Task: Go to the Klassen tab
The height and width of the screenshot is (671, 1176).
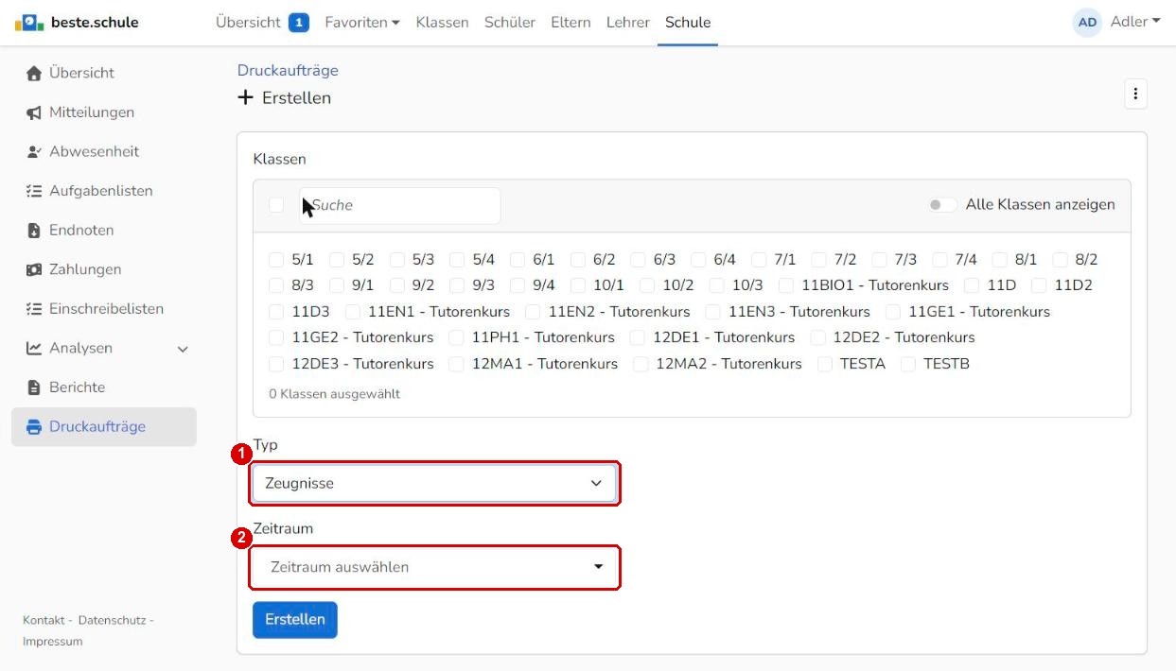Action: click(442, 23)
